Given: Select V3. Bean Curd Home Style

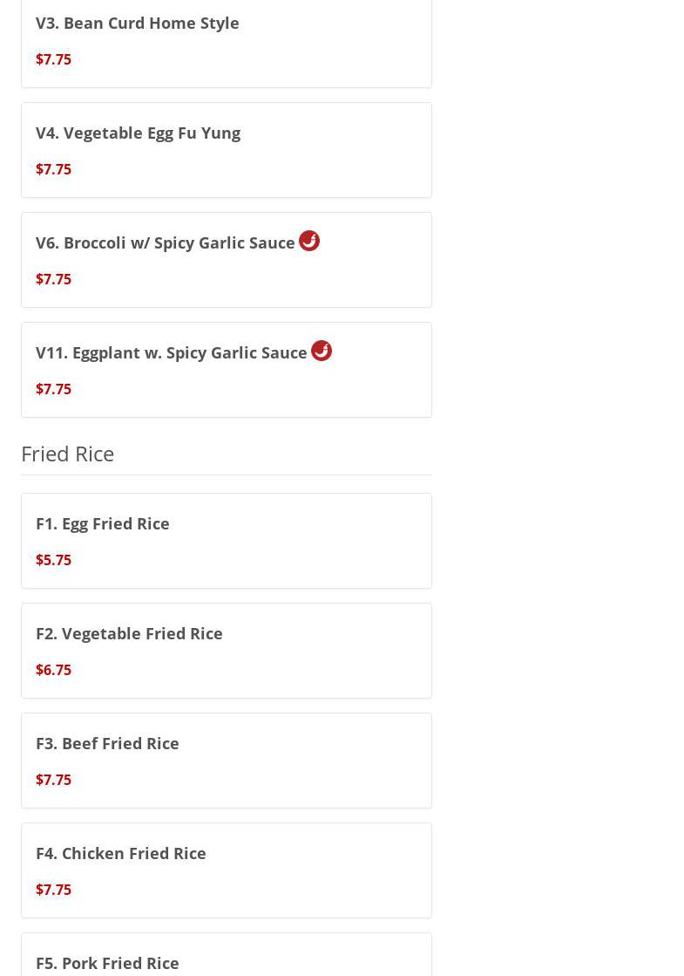Looking at the screenshot, I should coord(137,23).
